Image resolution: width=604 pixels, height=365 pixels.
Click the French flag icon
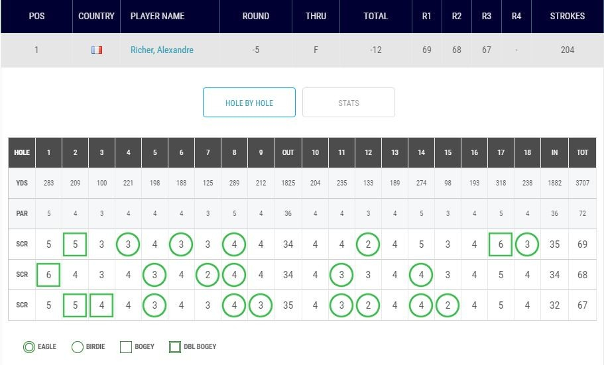pos(97,50)
